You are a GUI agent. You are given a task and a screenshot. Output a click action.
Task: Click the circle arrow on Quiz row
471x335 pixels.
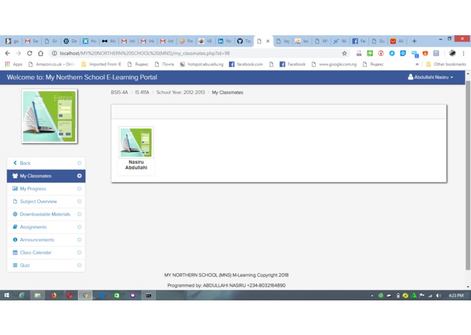(79, 265)
